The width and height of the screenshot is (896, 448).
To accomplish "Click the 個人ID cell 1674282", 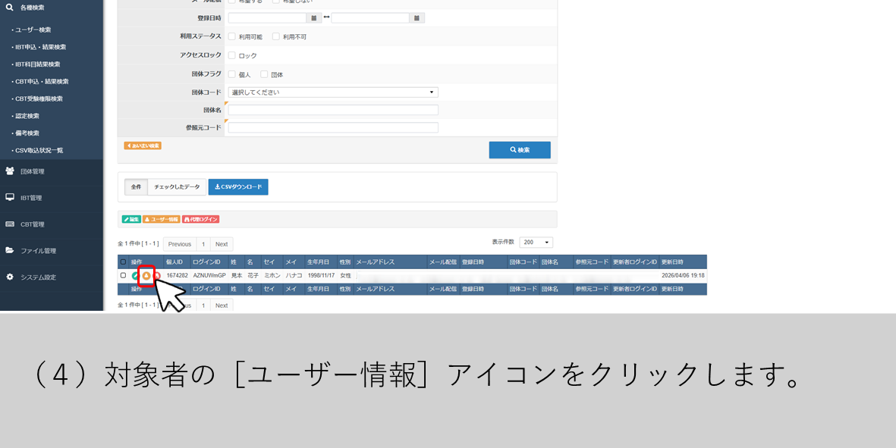I will (x=177, y=276).
